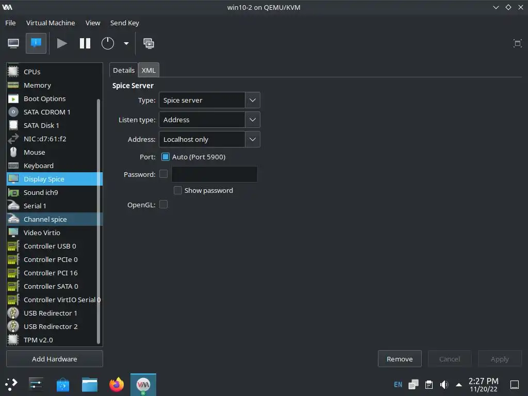Open the Virtual Machine menu
528x396 pixels.
pos(51,23)
